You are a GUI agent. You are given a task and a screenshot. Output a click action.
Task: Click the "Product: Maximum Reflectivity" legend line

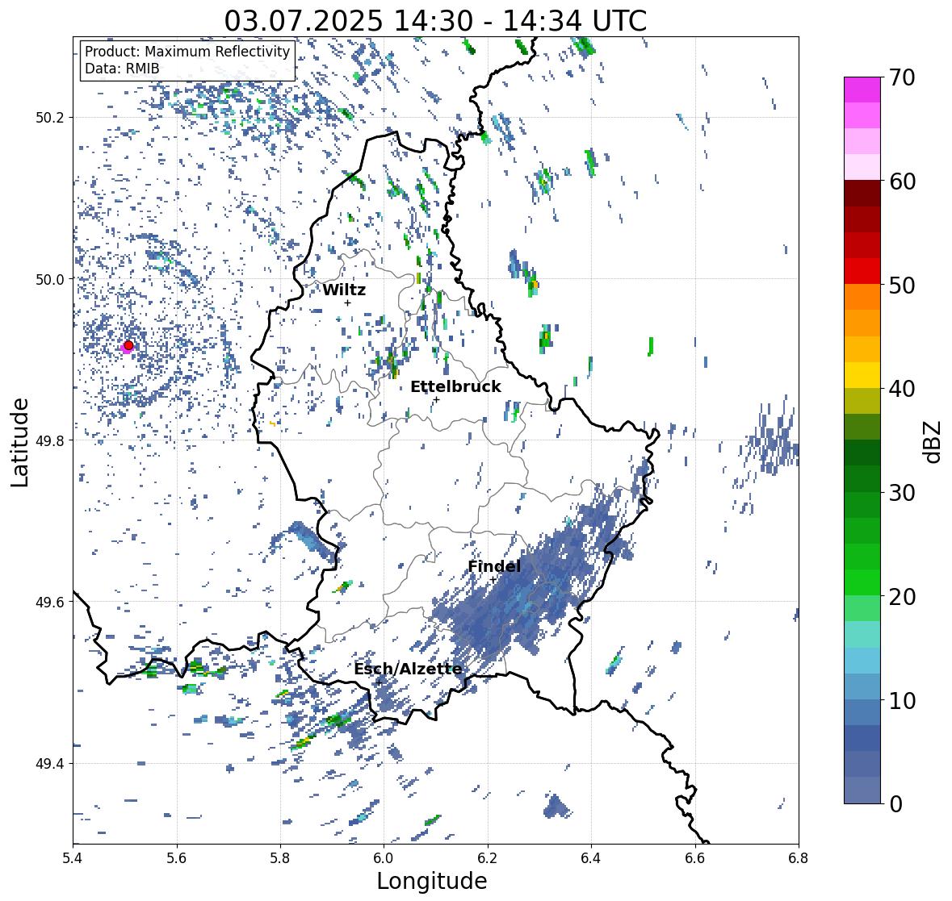[187, 52]
